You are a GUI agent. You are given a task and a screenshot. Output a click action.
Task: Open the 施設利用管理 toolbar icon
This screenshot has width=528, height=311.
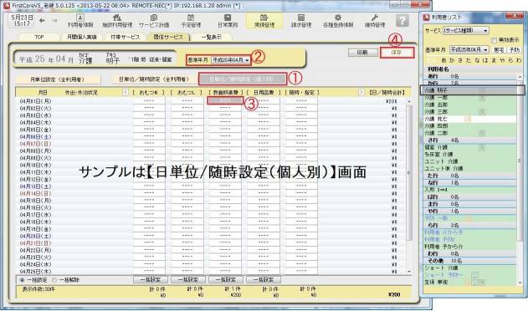click(x=117, y=21)
